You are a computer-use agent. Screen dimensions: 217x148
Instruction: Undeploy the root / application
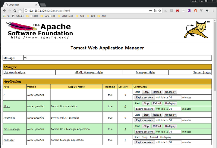coord(170,92)
